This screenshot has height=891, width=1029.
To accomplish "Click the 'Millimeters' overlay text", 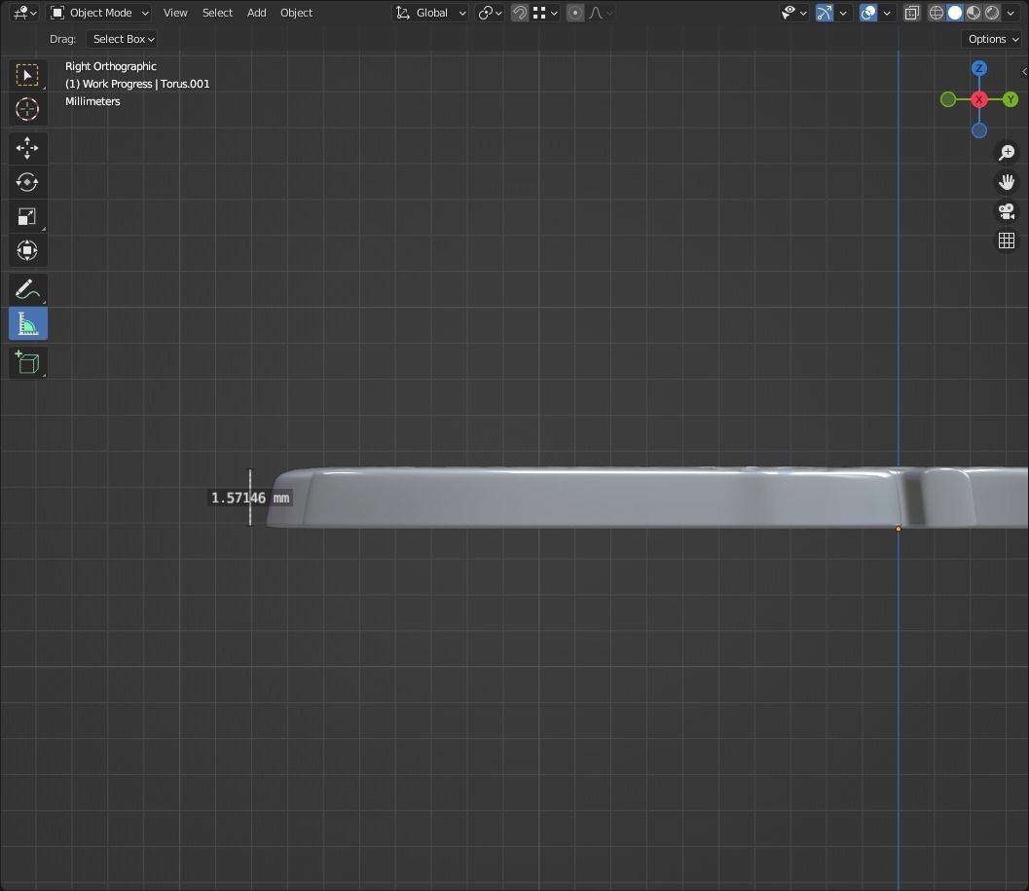I will pos(92,101).
